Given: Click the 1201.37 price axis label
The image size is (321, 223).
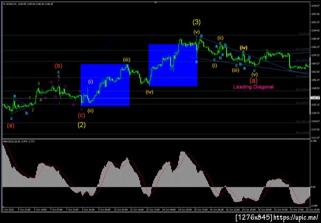Looking at the screenshot, I should tap(316, 22).
